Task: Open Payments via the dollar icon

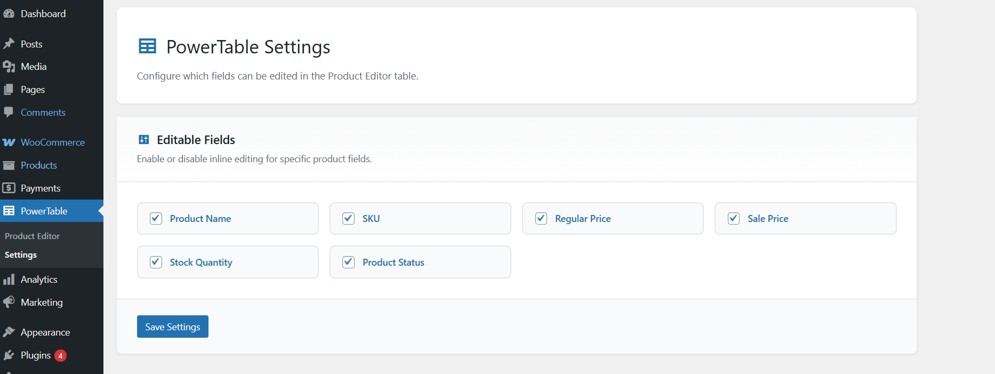Action: (9, 188)
